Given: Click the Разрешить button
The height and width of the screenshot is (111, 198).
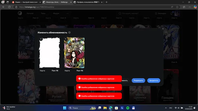Looking at the screenshot, I should 138,80.
